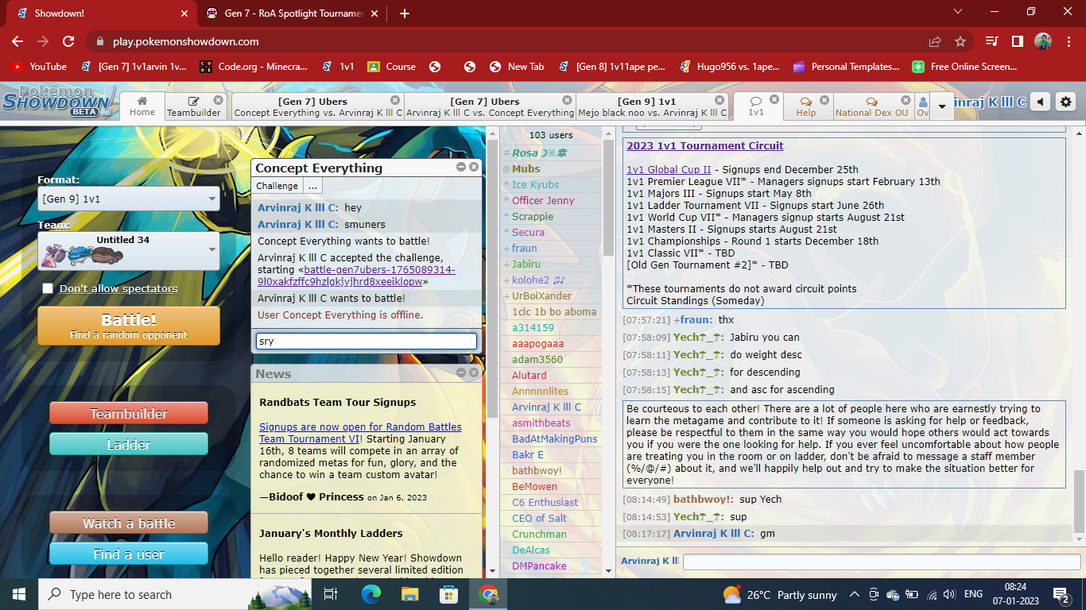1086x610 pixels.
Task: Reload the Showdown page
Action: tap(68, 41)
